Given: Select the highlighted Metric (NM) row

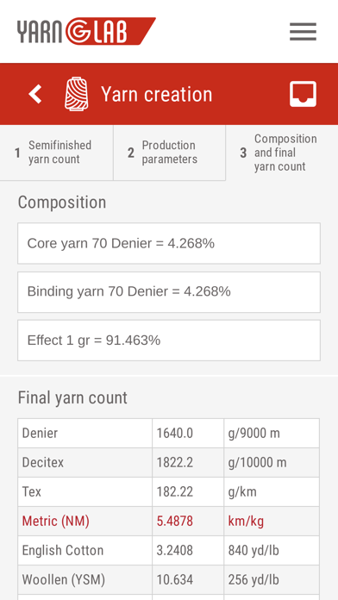Looking at the screenshot, I should [x=168, y=522].
